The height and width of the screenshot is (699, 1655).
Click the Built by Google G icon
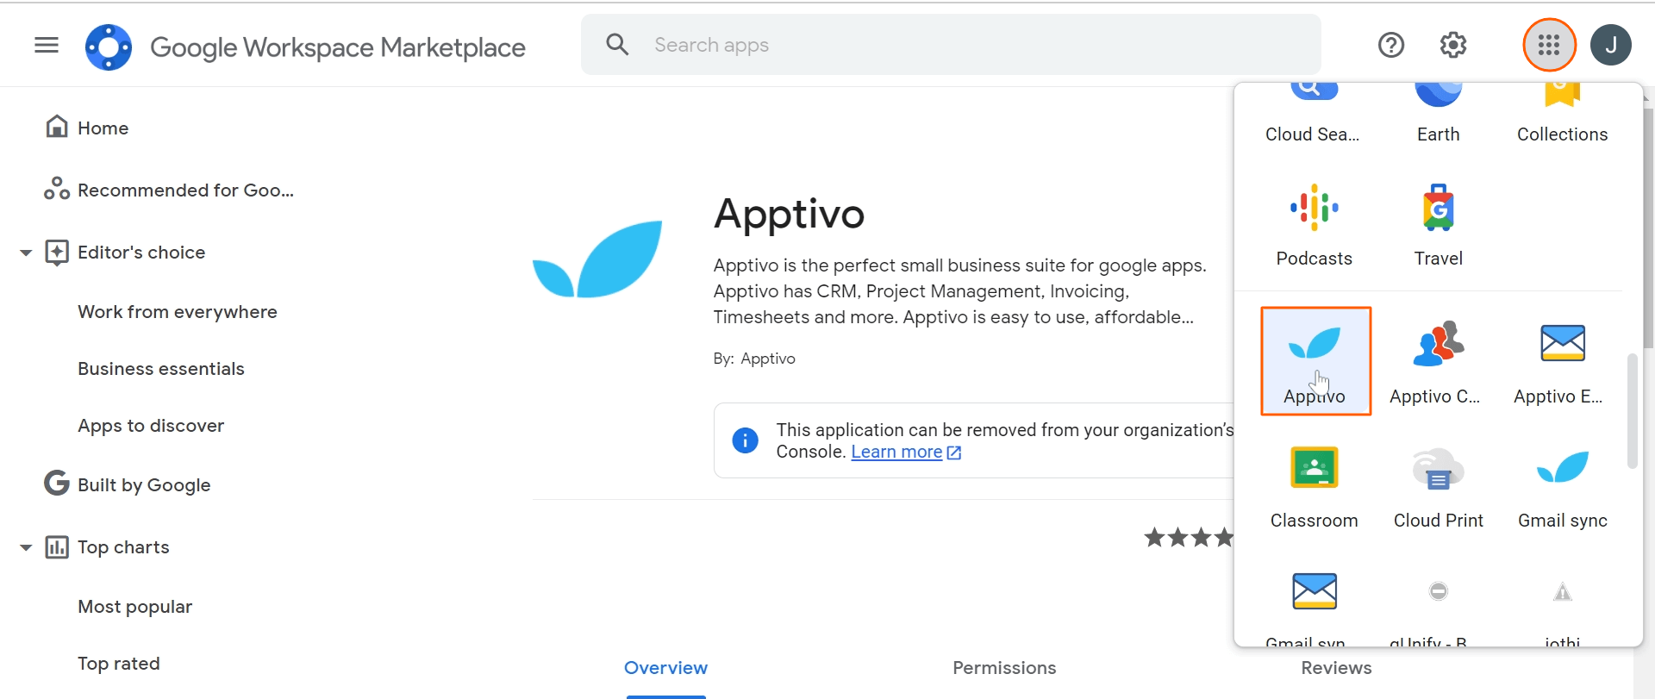pos(57,484)
